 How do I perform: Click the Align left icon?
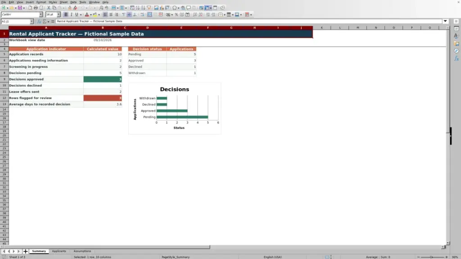105,15
